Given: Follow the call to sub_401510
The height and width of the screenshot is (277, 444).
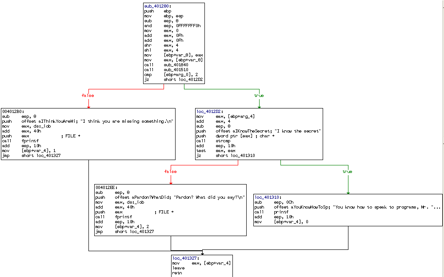Looking at the screenshot, I should tap(166, 69).
